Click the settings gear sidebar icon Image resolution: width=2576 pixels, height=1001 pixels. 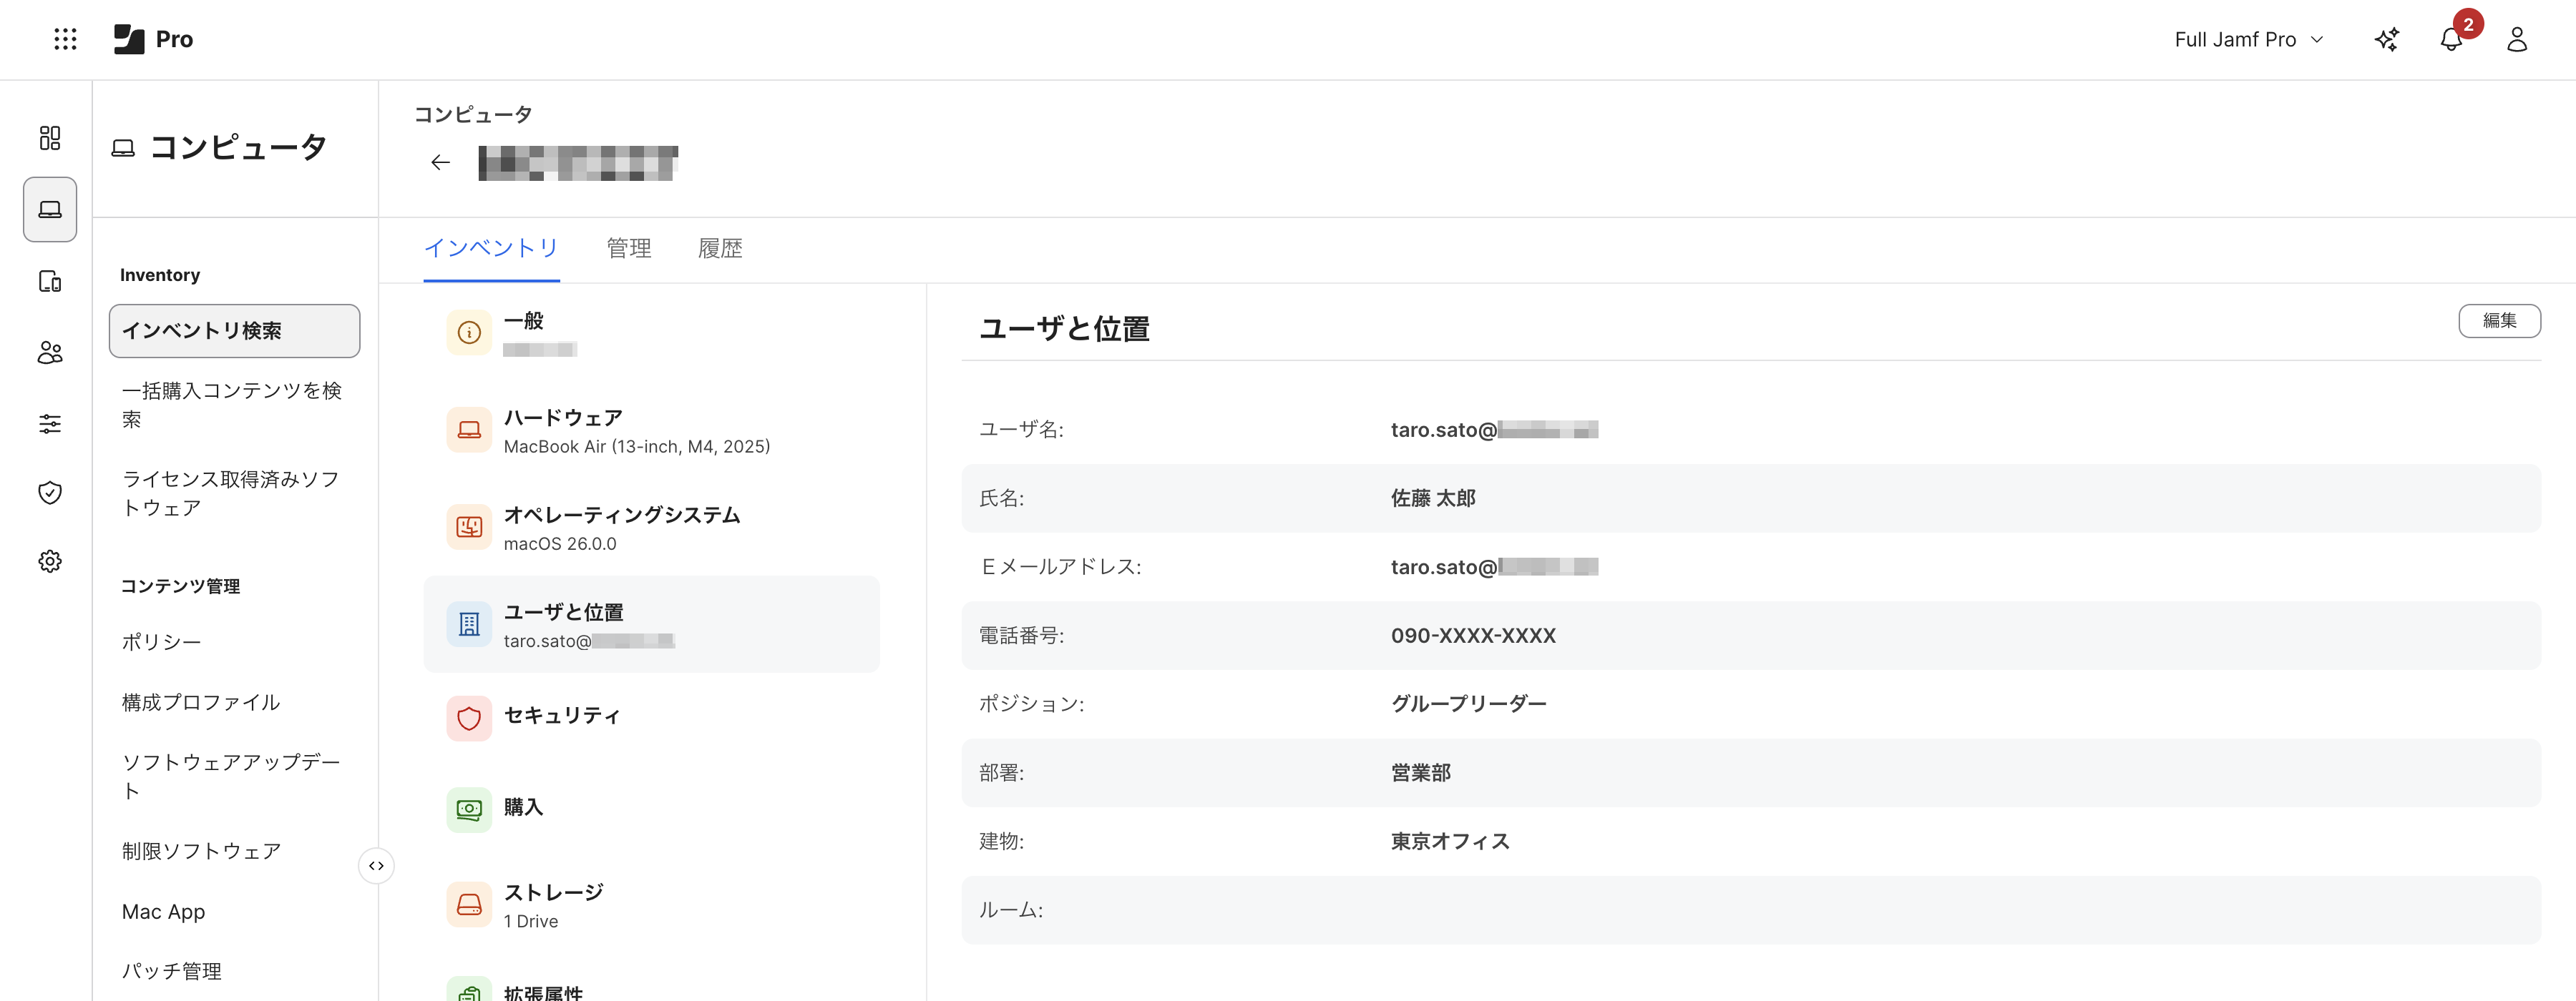50,561
